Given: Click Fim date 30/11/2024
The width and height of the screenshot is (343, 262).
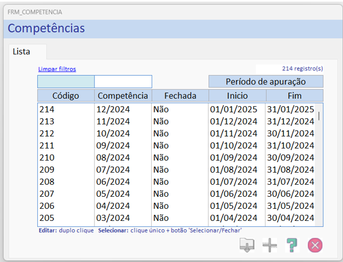Looking at the screenshot, I should [290, 133].
